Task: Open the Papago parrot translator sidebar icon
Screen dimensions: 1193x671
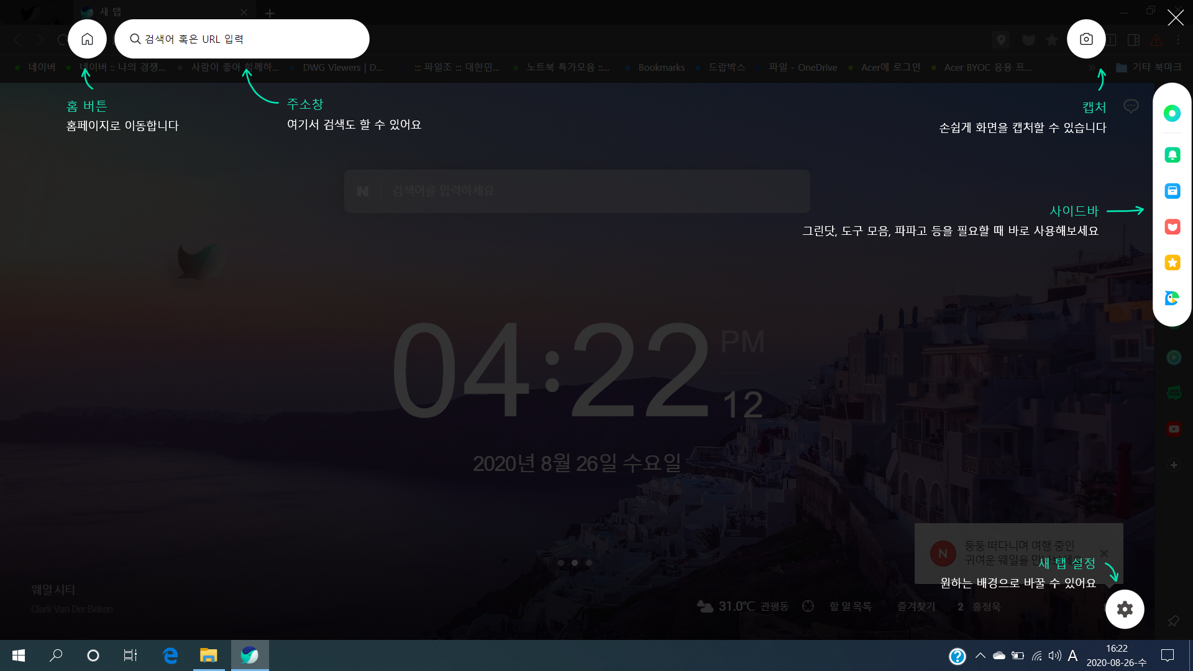Action: click(1172, 298)
